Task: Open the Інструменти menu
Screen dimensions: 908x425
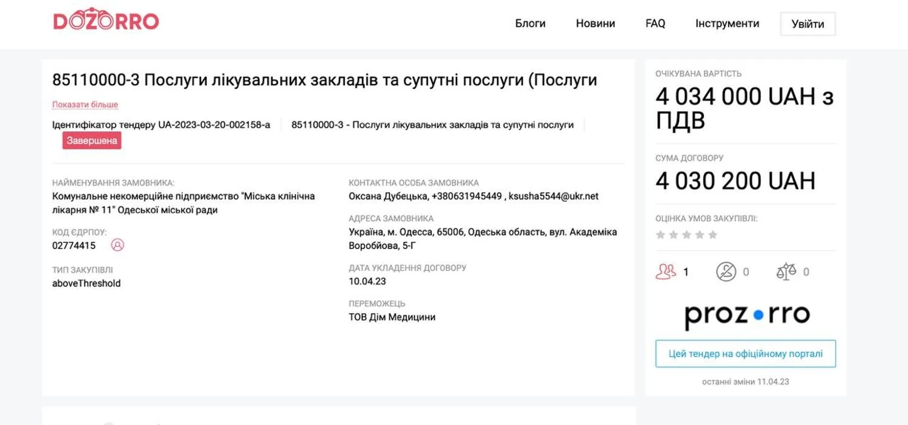Action: (727, 24)
